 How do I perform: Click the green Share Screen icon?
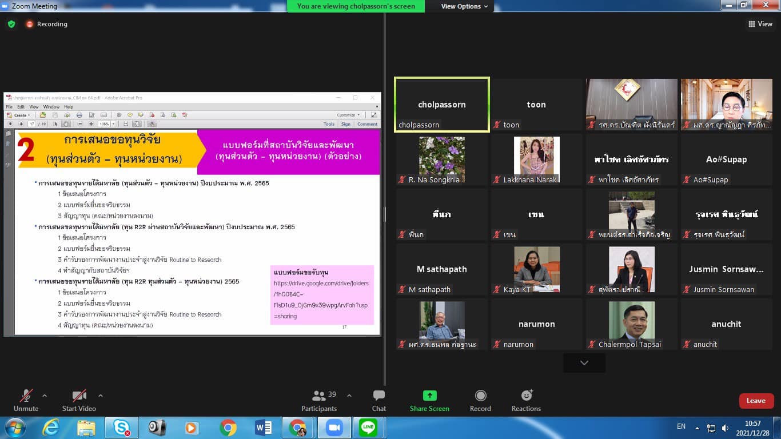point(429,396)
